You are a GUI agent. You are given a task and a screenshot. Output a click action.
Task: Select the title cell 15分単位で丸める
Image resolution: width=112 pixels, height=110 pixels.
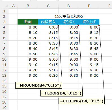(x=69, y=16)
